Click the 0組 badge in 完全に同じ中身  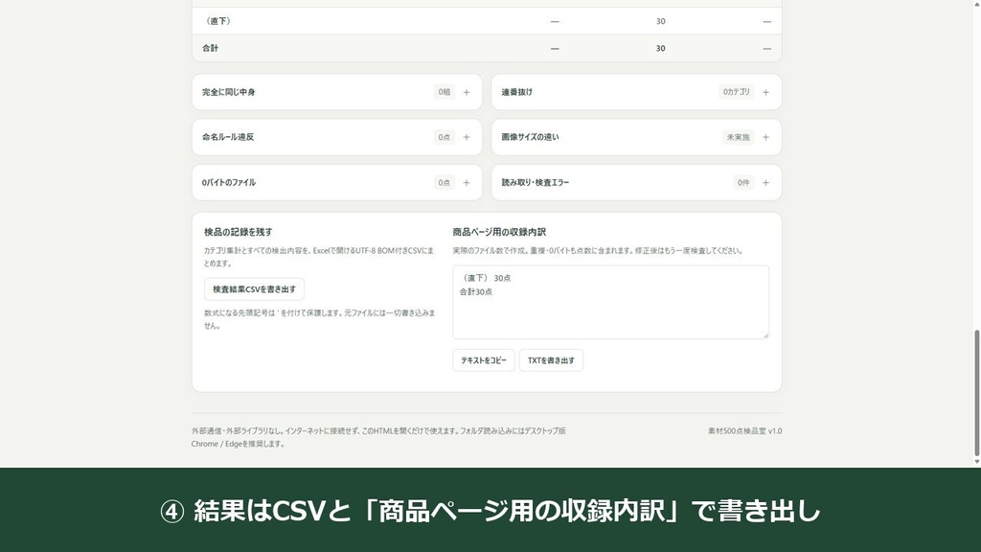[445, 92]
